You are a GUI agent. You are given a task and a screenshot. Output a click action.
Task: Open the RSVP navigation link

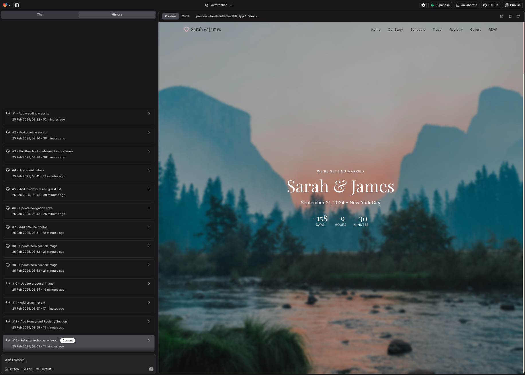tap(493, 30)
